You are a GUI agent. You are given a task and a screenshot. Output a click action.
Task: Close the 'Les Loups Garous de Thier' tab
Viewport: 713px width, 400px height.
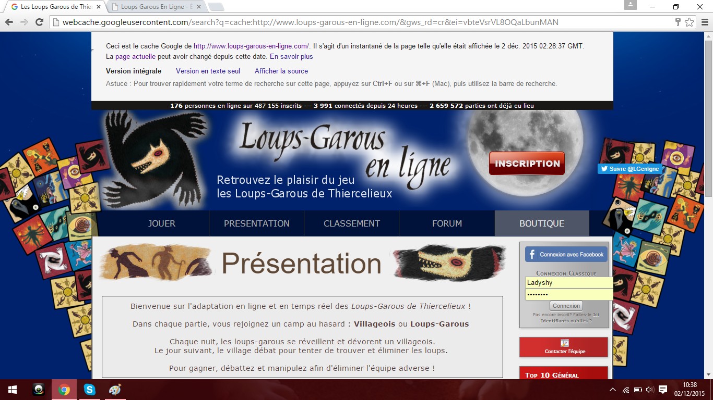click(99, 7)
